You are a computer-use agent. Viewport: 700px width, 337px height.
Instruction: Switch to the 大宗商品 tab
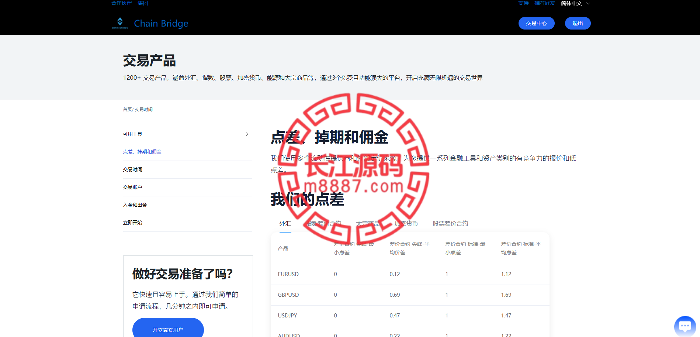[x=368, y=223]
